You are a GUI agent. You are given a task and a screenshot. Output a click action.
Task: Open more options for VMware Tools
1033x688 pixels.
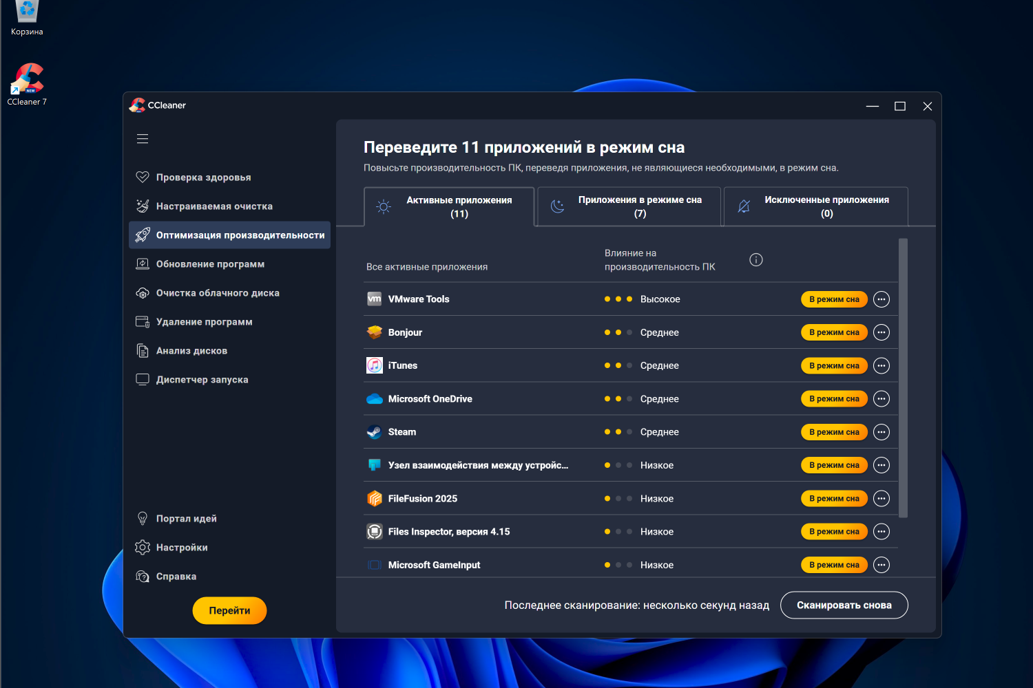pyautogui.click(x=881, y=299)
